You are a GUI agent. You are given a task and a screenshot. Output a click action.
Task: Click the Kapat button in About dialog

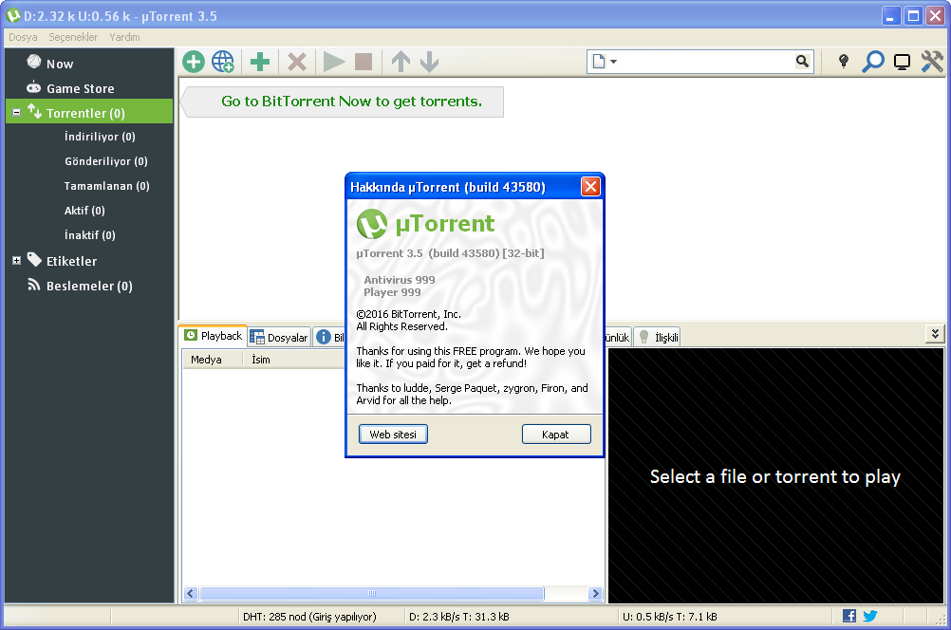(555, 435)
